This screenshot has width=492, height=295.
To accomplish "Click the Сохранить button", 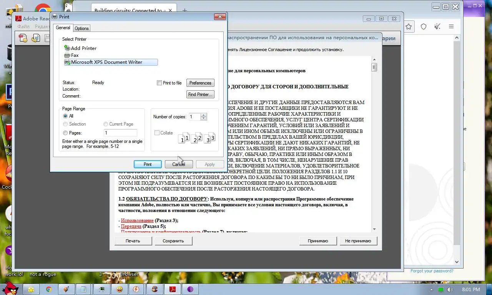I will pos(173,241).
